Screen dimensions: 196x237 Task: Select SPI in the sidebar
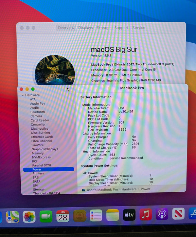coord(35,186)
